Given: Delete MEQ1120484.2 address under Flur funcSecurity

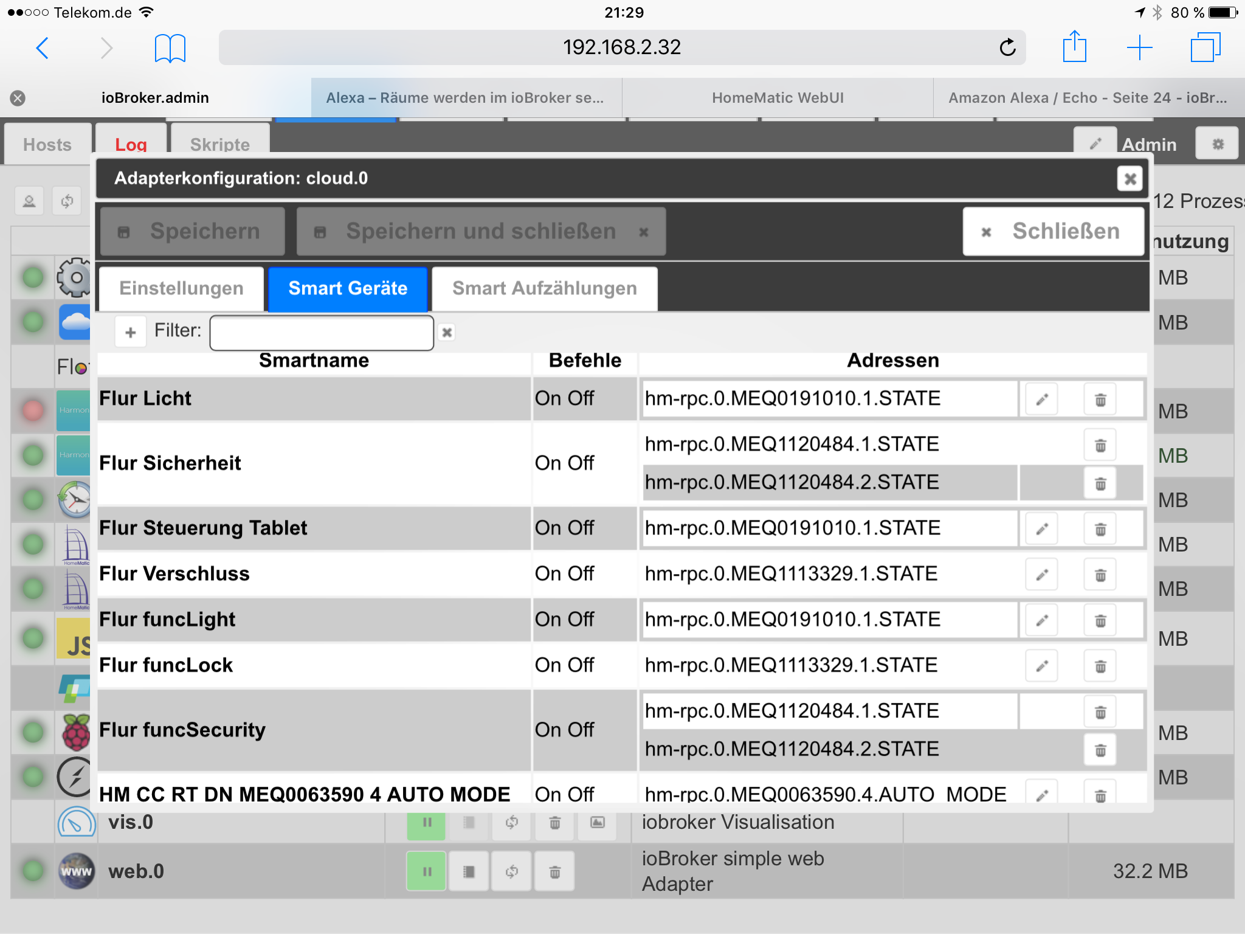Looking at the screenshot, I should pyautogui.click(x=1100, y=750).
